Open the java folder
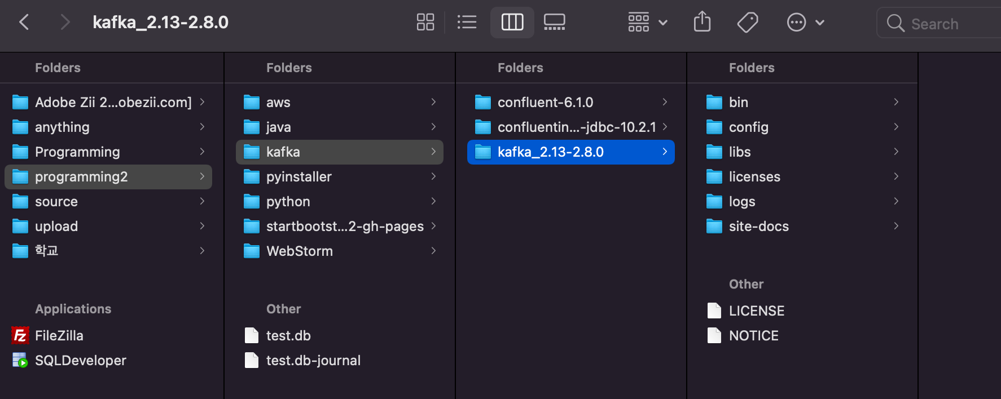This screenshot has width=1001, height=399. coord(340,127)
